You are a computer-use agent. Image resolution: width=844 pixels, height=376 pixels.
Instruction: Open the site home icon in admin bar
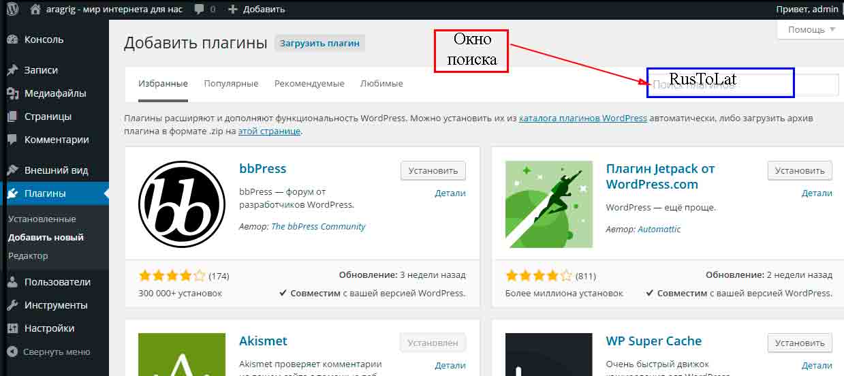[x=35, y=10]
